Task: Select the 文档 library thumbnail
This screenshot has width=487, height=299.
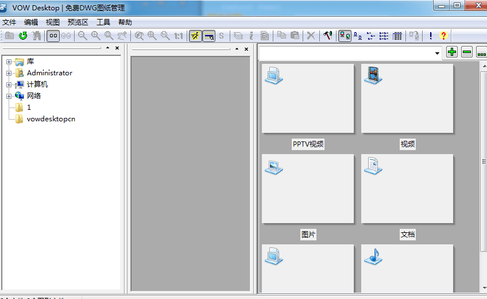Action: (407, 189)
